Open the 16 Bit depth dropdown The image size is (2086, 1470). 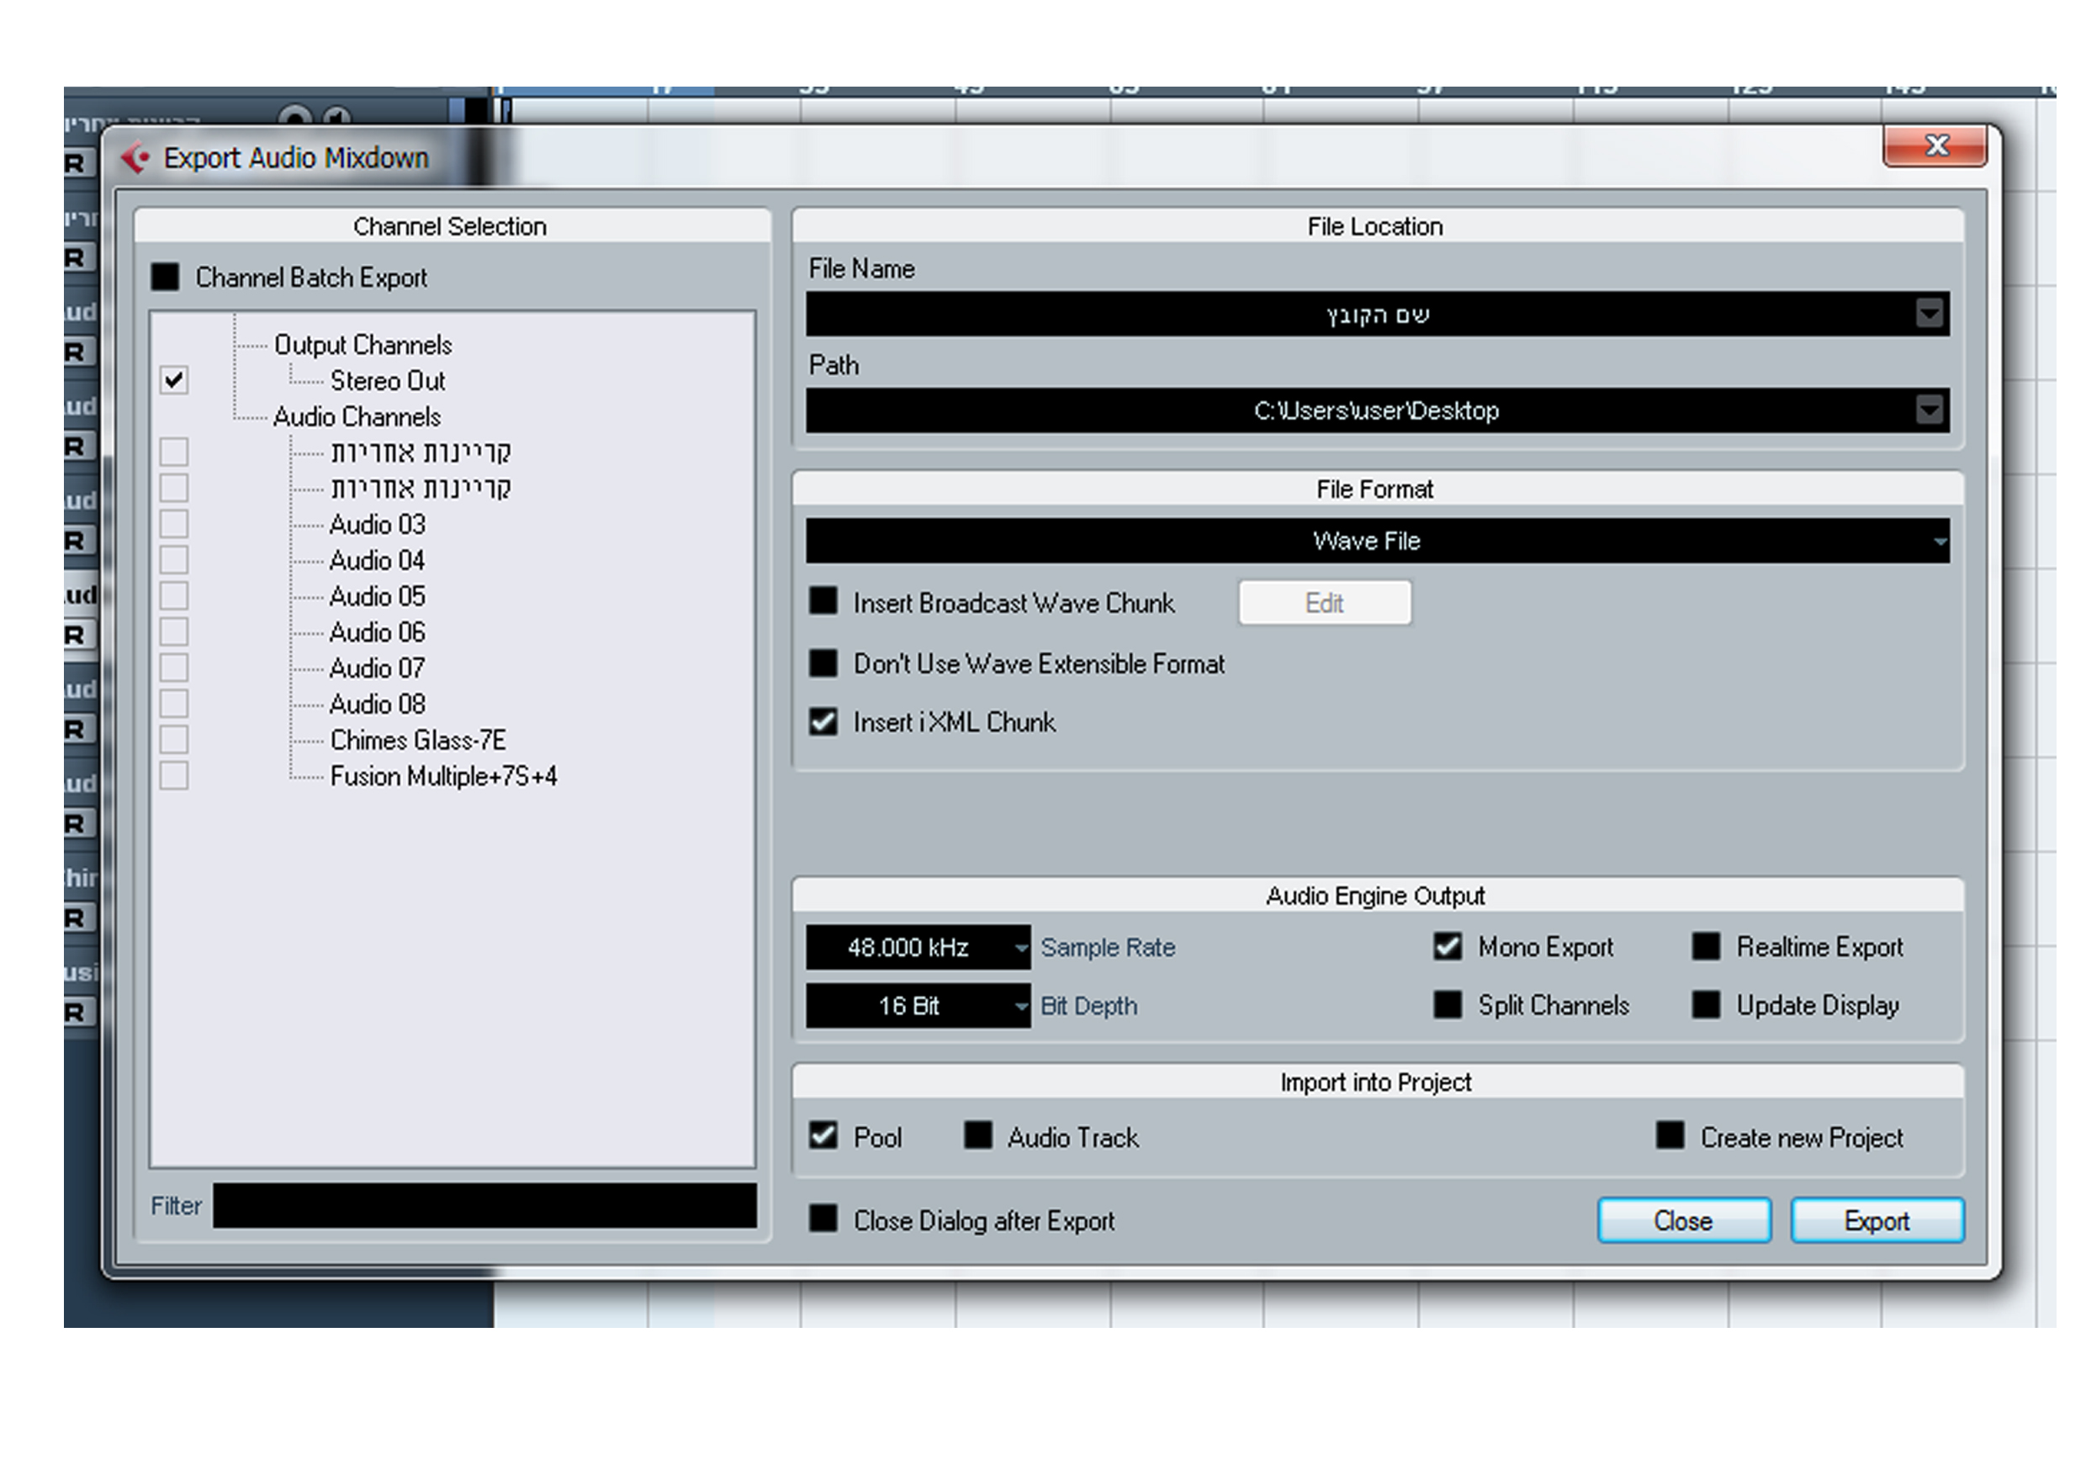click(x=1020, y=1007)
